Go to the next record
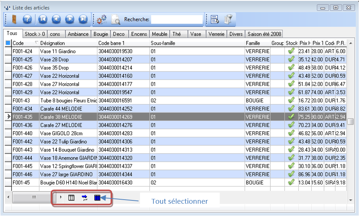Screen dimensions: 359x216 tap(70, 19)
